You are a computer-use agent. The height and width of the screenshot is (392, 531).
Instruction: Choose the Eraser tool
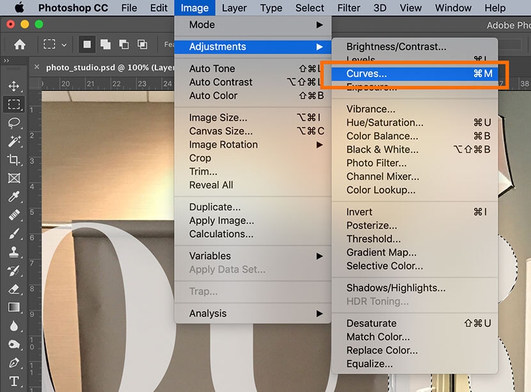click(13, 289)
